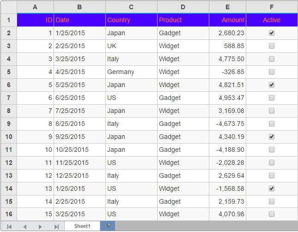Open the Sheet1 tab

pyautogui.click(x=82, y=226)
